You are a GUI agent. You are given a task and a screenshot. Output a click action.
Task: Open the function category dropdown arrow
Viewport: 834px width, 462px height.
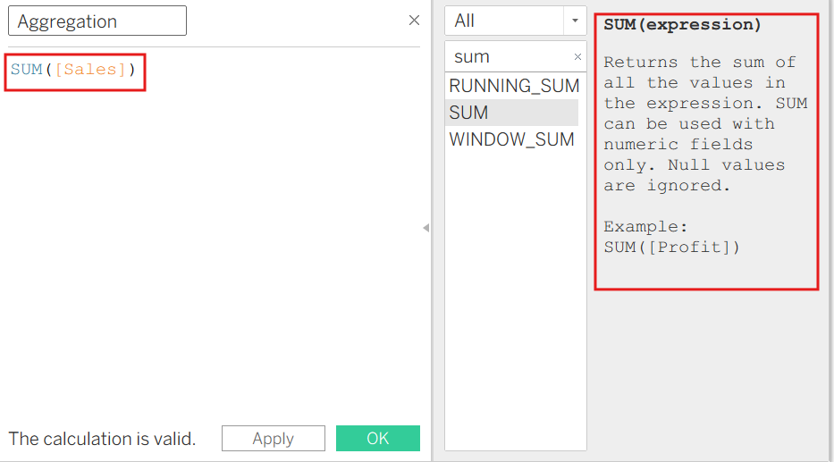pos(575,21)
